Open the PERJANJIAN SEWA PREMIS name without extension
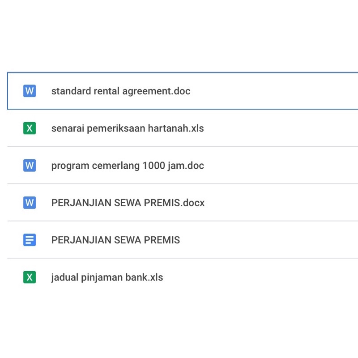The width and height of the screenshot is (358, 358). 115,240
